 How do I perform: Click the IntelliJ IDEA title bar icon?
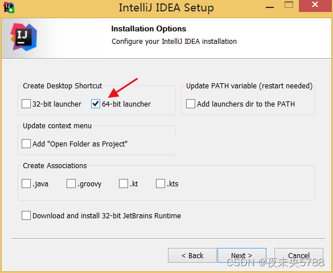coord(9,7)
